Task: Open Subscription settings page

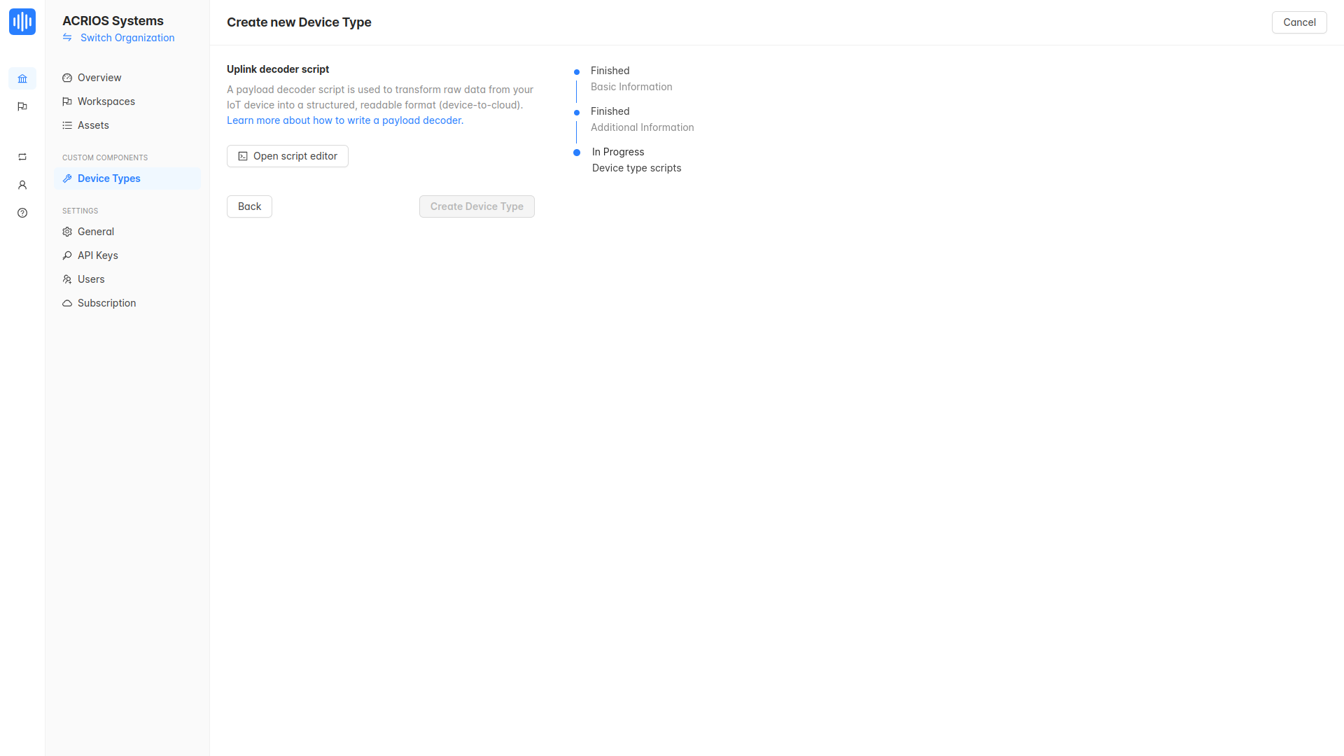Action: click(x=106, y=303)
